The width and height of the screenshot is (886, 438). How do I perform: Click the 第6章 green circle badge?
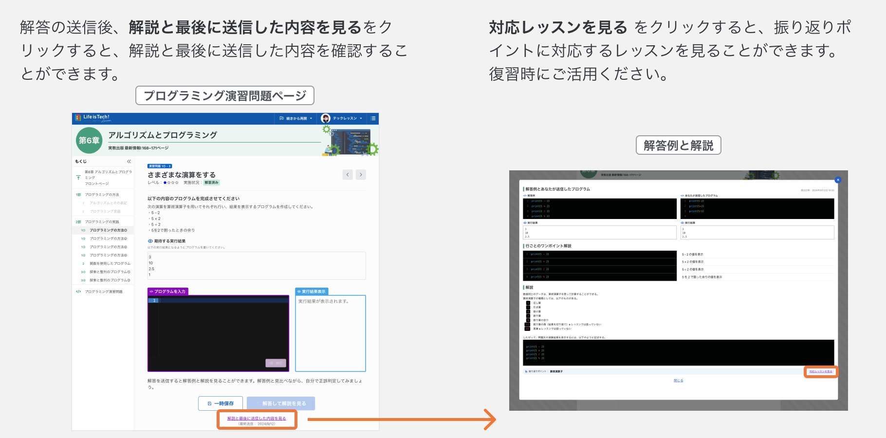[x=90, y=140]
